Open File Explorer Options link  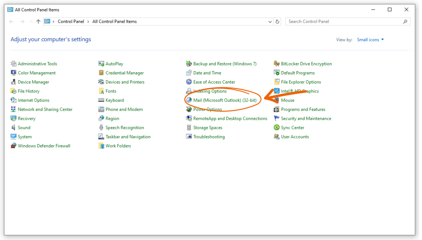click(301, 82)
